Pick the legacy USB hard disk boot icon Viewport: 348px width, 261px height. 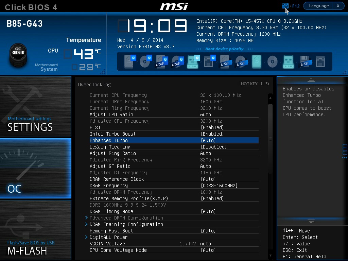(226, 62)
